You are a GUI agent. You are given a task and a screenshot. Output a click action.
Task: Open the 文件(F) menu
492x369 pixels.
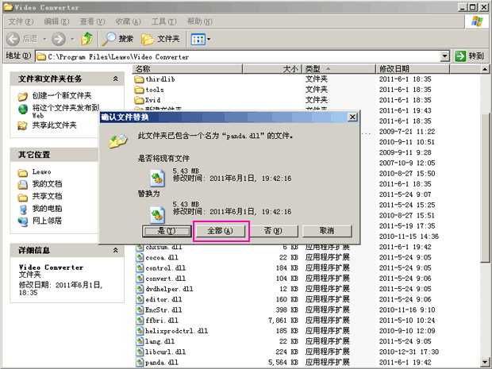coord(21,21)
